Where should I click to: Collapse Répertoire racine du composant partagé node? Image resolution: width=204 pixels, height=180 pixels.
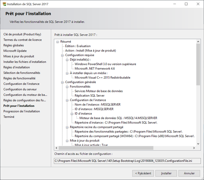(x=67, y=127)
